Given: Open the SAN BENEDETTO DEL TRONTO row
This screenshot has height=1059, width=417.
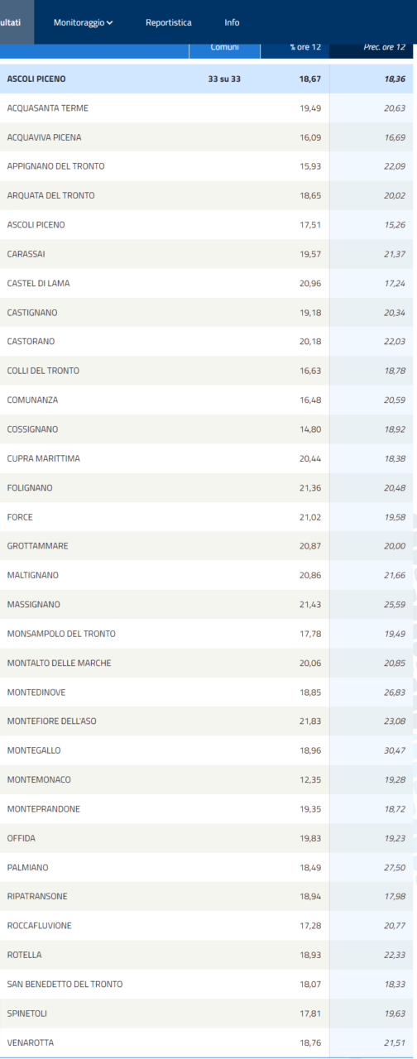Looking at the screenshot, I should [x=208, y=984].
